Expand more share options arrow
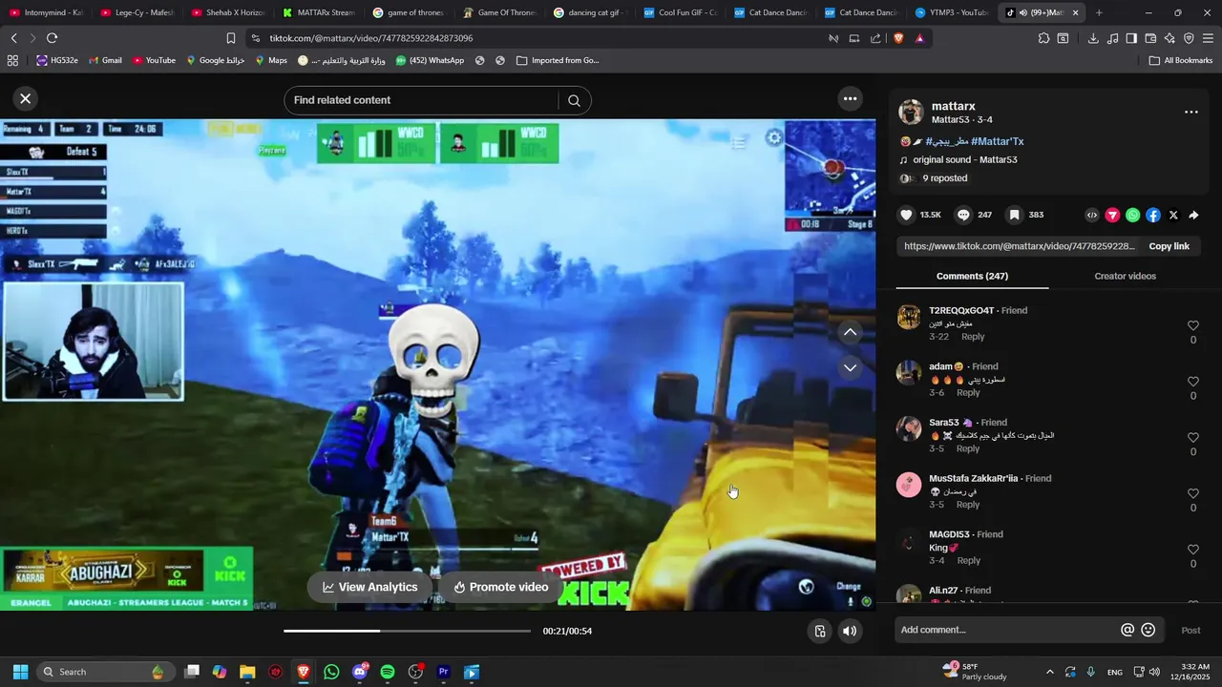Screen dimensions: 1222x687 tap(1193, 216)
